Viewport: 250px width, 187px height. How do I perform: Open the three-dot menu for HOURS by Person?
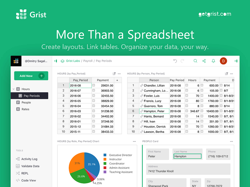[x=232, y=74]
